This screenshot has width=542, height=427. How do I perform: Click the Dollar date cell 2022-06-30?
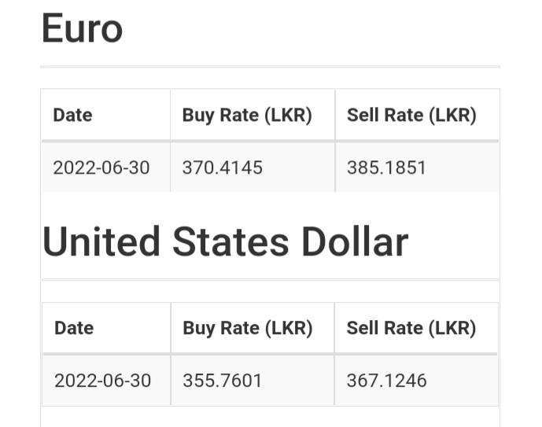tap(103, 381)
